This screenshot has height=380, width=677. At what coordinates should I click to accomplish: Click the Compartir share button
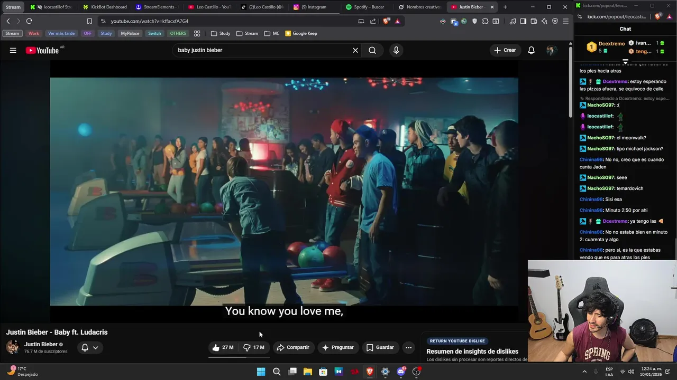293,347
